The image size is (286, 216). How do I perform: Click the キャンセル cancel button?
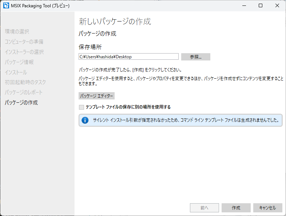(267, 208)
